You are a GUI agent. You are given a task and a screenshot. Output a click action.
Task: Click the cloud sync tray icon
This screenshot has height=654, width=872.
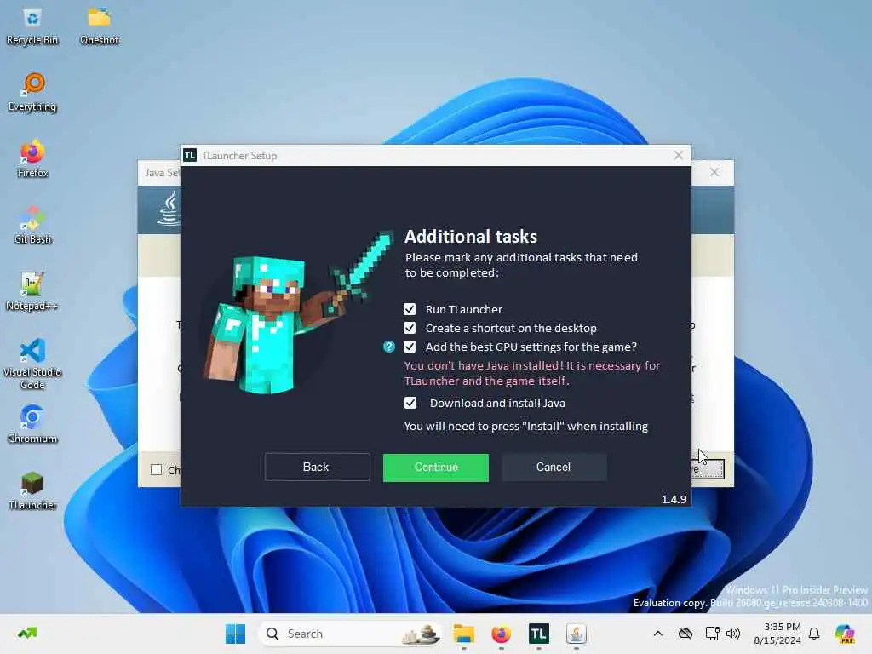click(x=686, y=634)
